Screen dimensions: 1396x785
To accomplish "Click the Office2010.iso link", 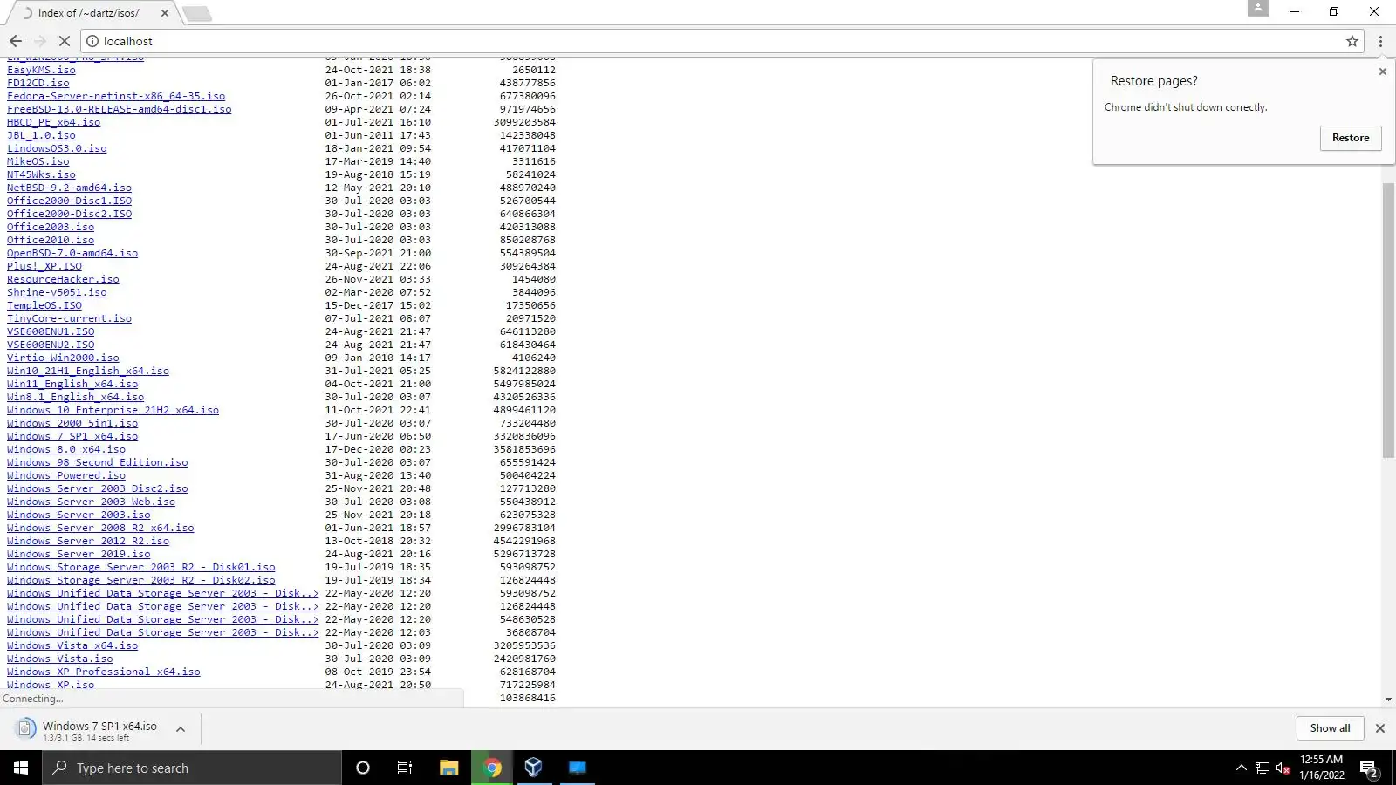I will click(x=51, y=240).
